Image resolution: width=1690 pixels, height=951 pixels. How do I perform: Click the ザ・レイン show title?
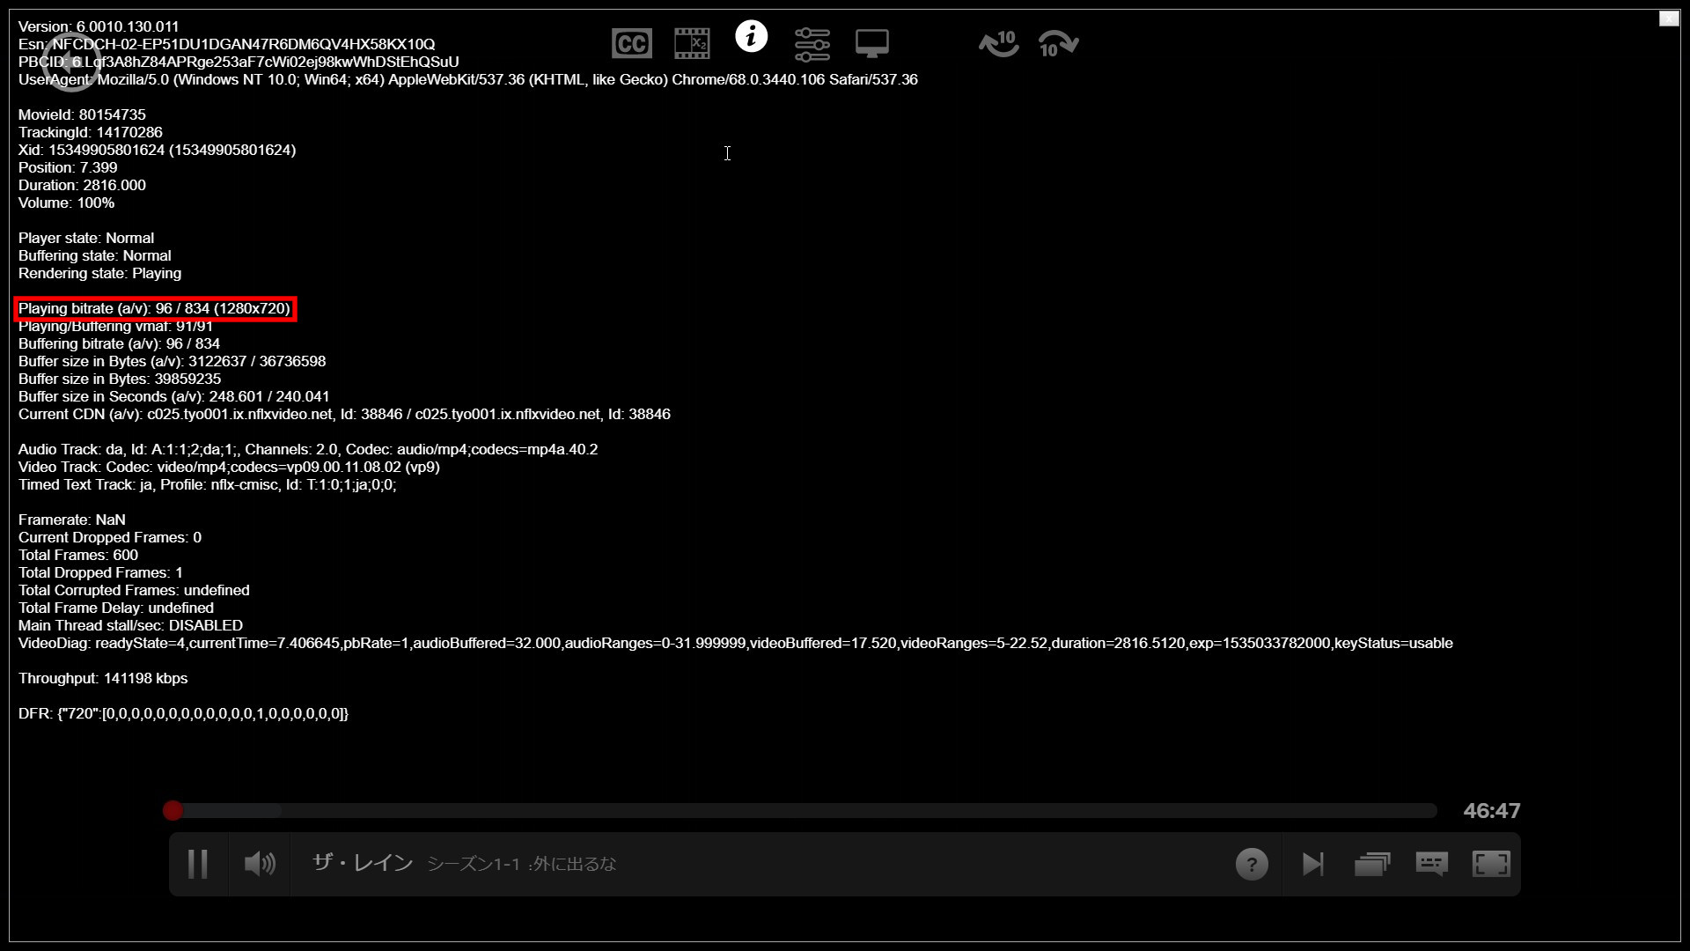[363, 863]
